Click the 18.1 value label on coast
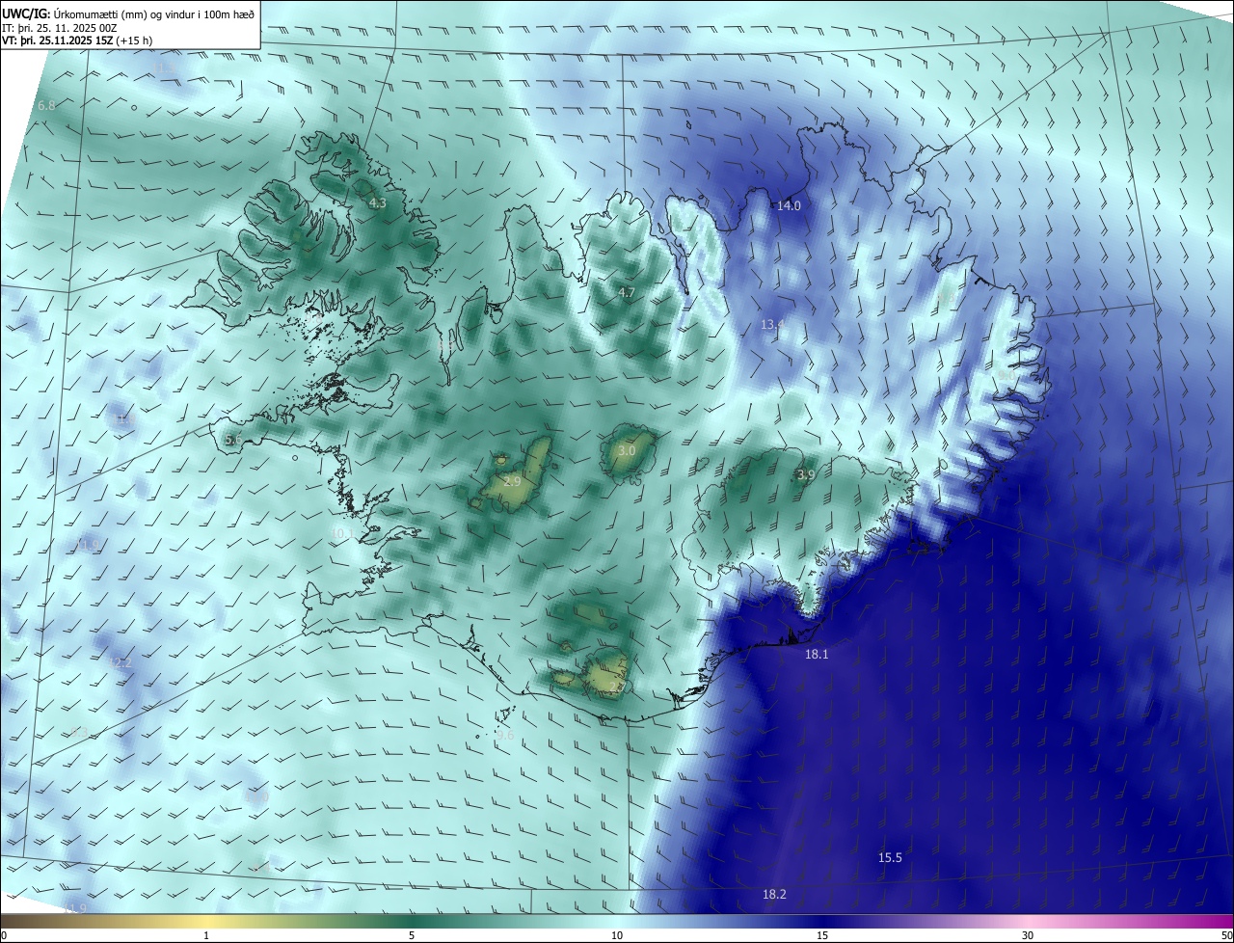The image size is (1234, 943). click(x=817, y=654)
